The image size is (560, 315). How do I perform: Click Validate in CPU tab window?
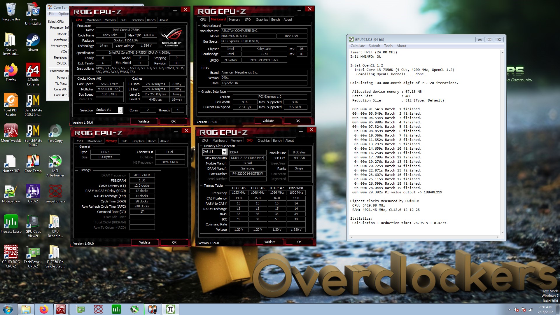144,121
